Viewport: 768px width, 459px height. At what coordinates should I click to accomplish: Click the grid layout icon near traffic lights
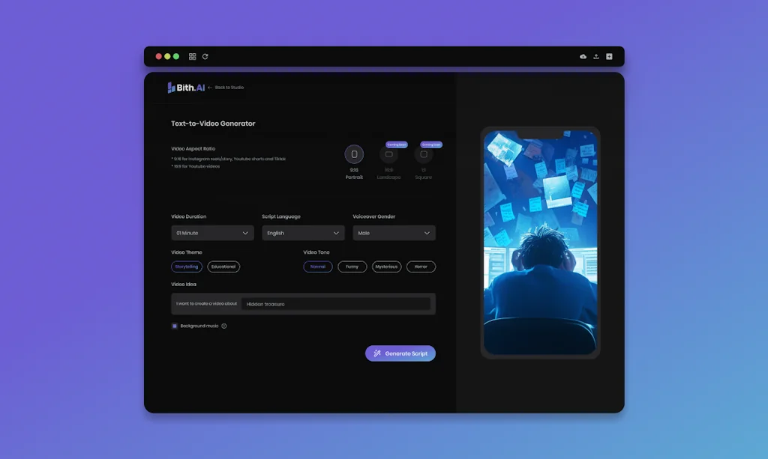192,56
